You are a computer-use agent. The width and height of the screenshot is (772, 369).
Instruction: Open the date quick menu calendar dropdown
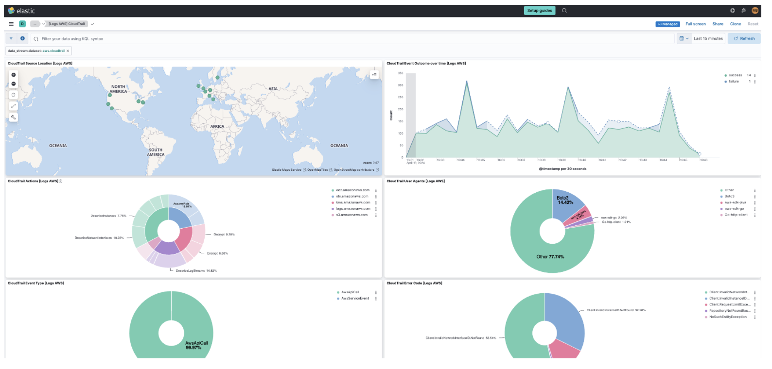[684, 38]
